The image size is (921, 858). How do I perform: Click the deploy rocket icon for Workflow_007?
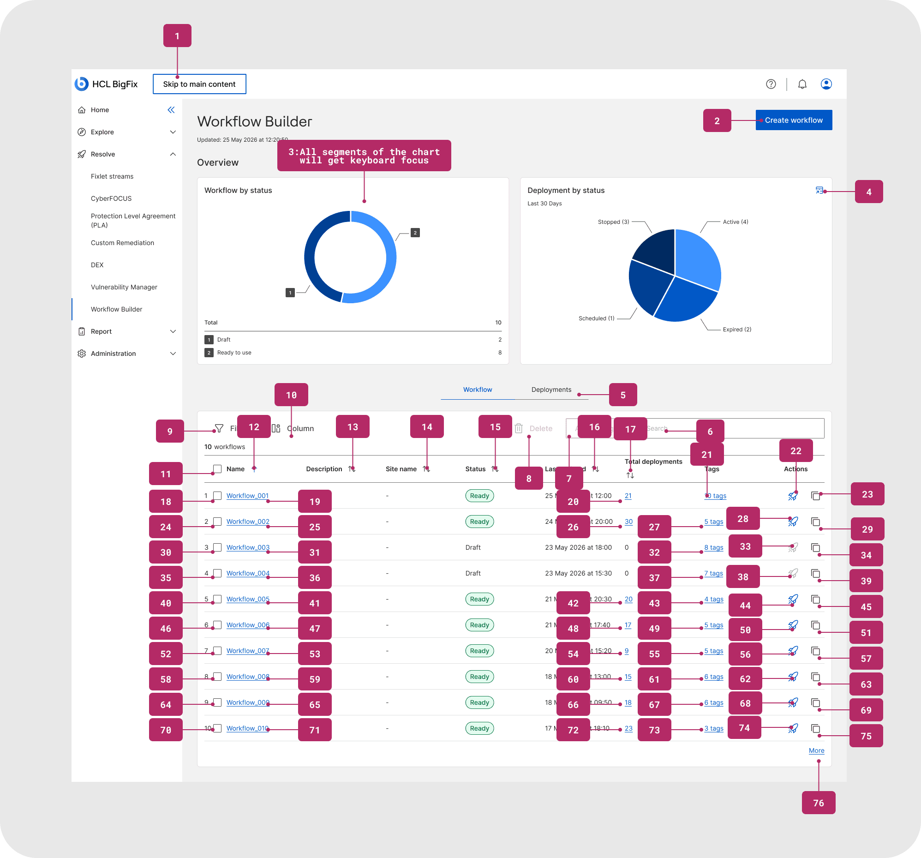(x=793, y=651)
